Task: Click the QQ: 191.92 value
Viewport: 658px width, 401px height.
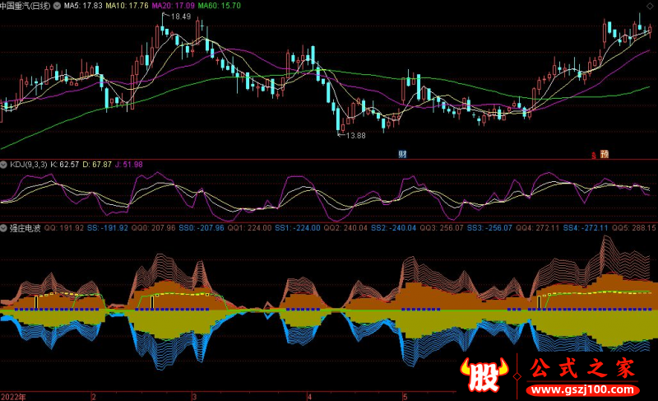Action: [64, 228]
